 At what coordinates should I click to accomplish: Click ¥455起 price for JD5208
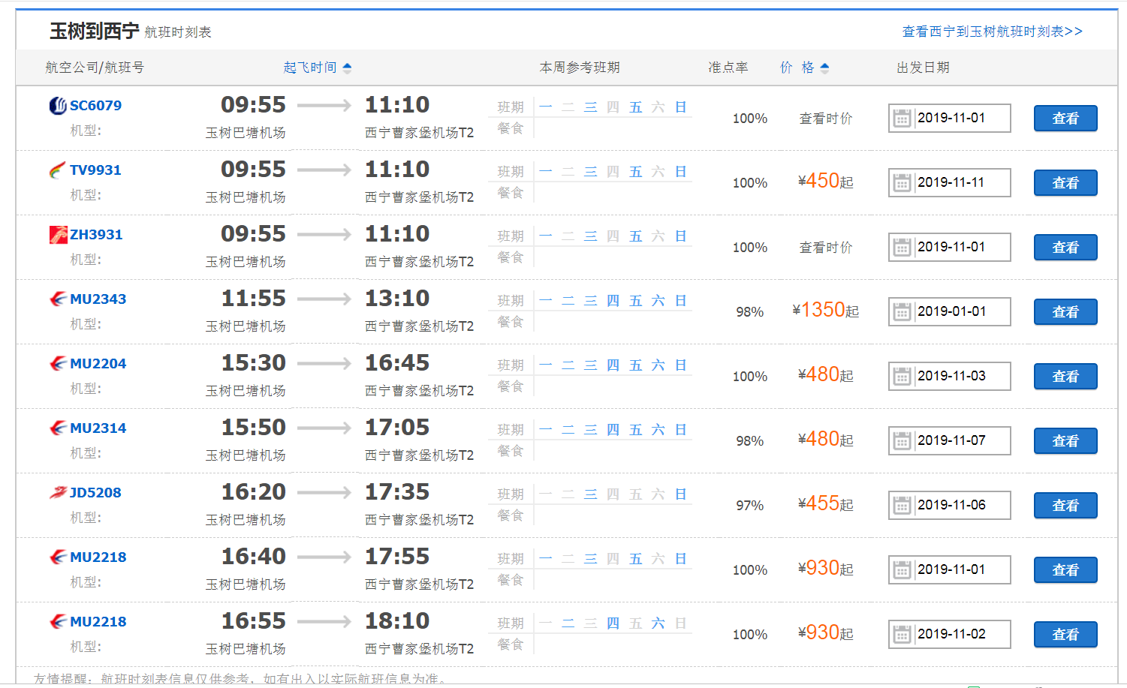tap(826, 504)
